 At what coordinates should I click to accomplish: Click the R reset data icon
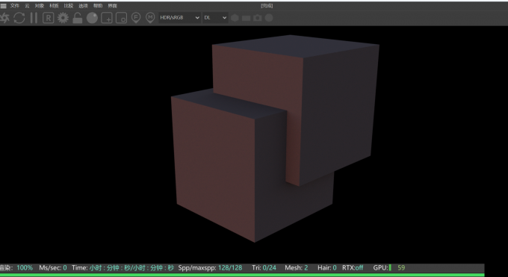point(49,18)
